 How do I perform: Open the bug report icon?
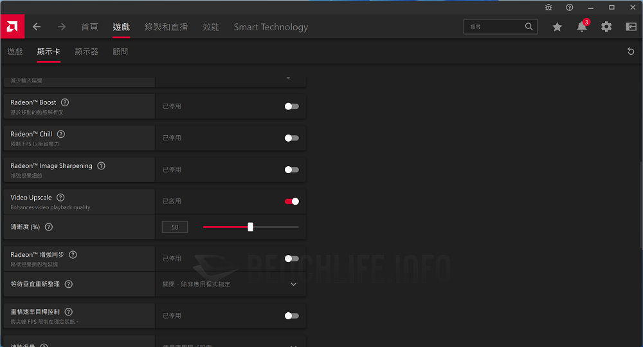[548, 7]
